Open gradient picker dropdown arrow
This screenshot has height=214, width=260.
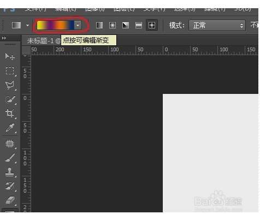click(78, 25)
